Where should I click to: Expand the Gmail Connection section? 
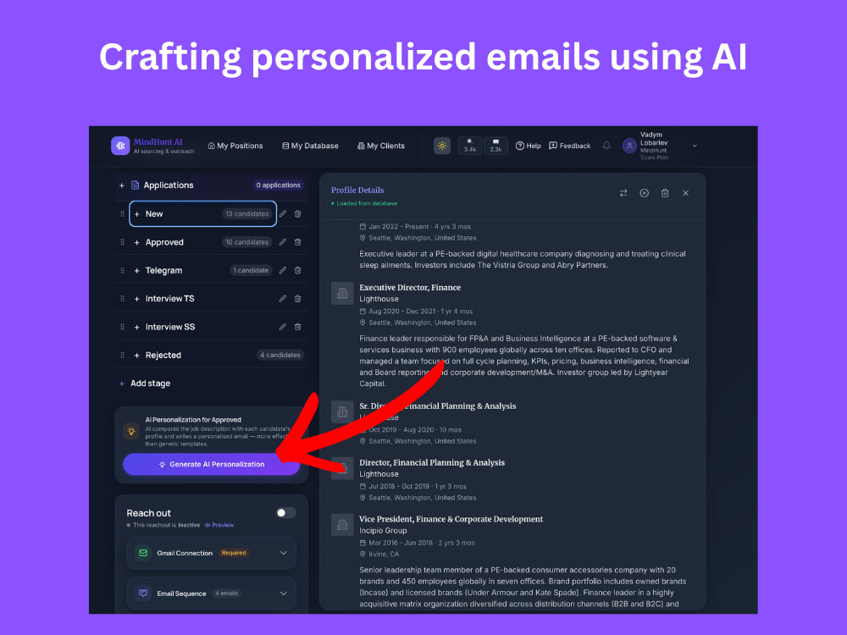(x=284, y=553)
